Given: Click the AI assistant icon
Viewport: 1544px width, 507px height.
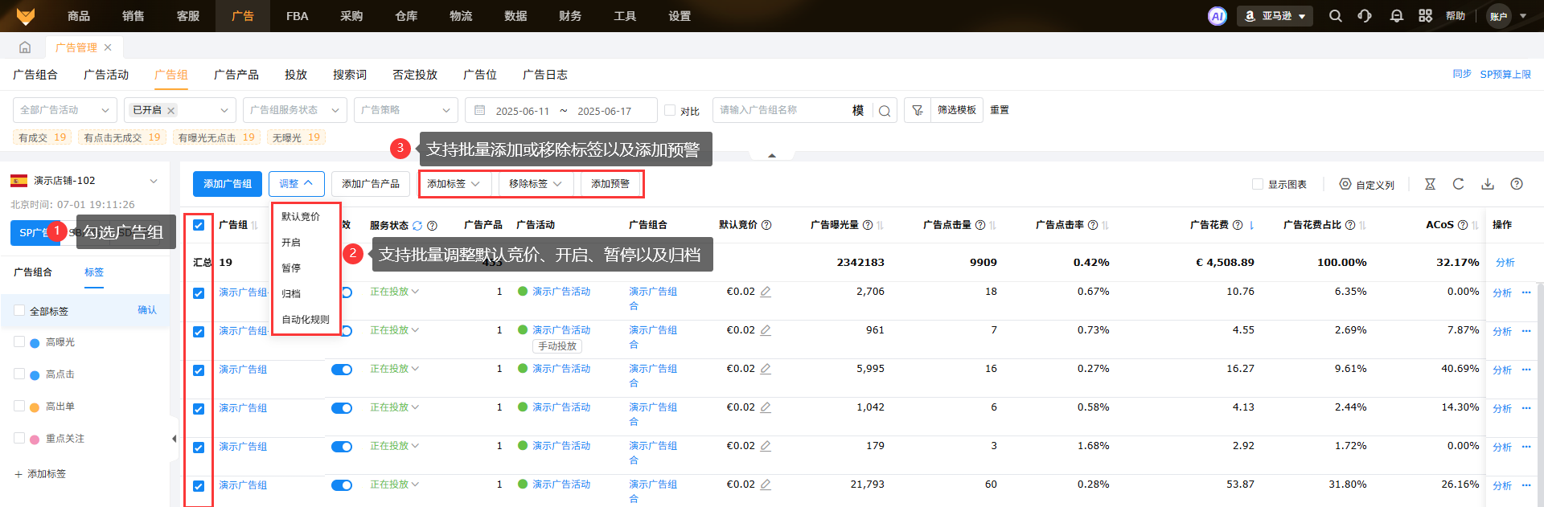Looking at the screenshot, I should pyautogui.click(x=1218, y=16).
